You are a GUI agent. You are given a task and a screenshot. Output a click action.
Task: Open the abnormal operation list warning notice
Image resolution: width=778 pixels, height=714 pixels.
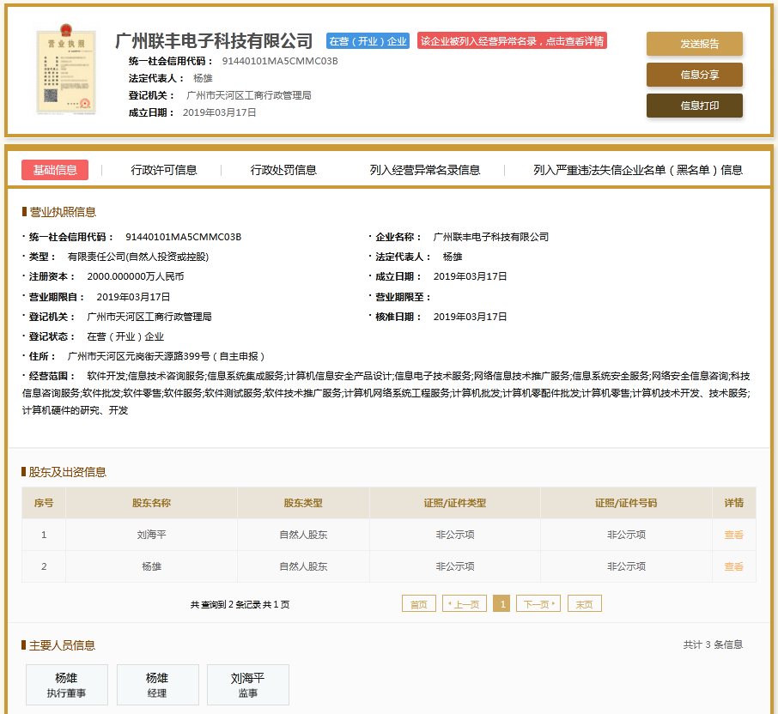coord(512,41)
